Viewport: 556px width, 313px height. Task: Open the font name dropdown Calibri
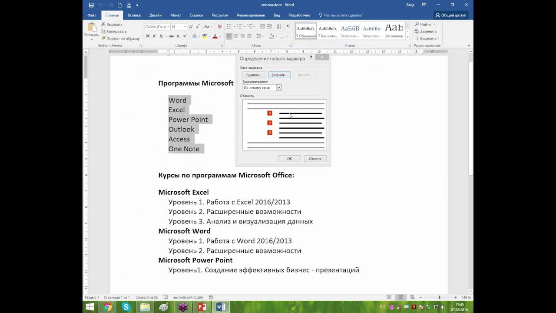tap(168, 27)
